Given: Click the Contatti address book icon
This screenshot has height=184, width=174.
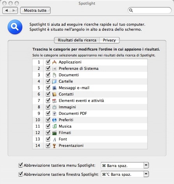Looking at the screenshot, I should click(x=54, y=94).
